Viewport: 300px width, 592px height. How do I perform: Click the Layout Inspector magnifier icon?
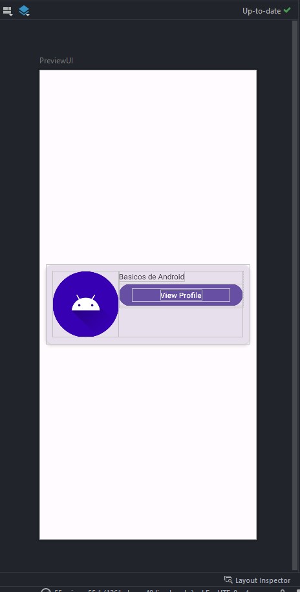coord(228,580)
